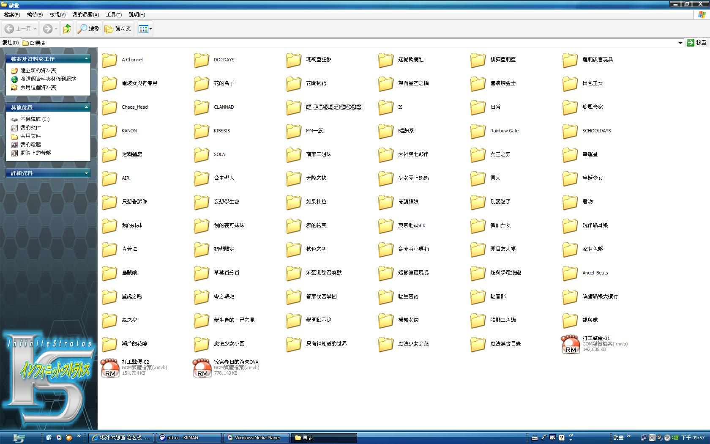This screenshot has width=710, height=444.
Task: Open 共用文件 in other places
Action: (30, 136)
